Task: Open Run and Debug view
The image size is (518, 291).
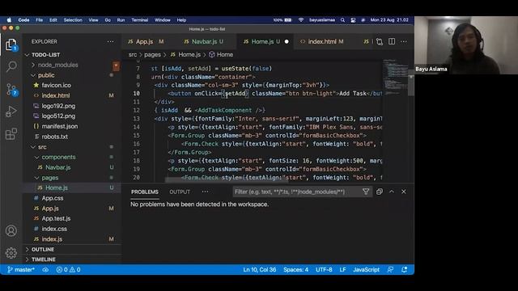Action: tap(11, 112)
